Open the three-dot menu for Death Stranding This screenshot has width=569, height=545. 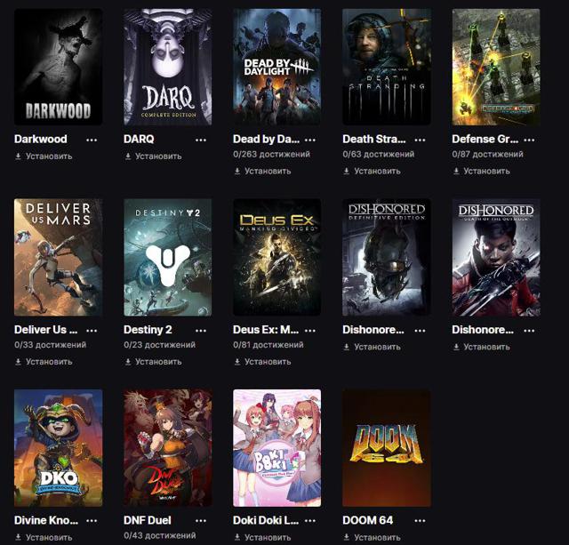click(x=420, y=140)
